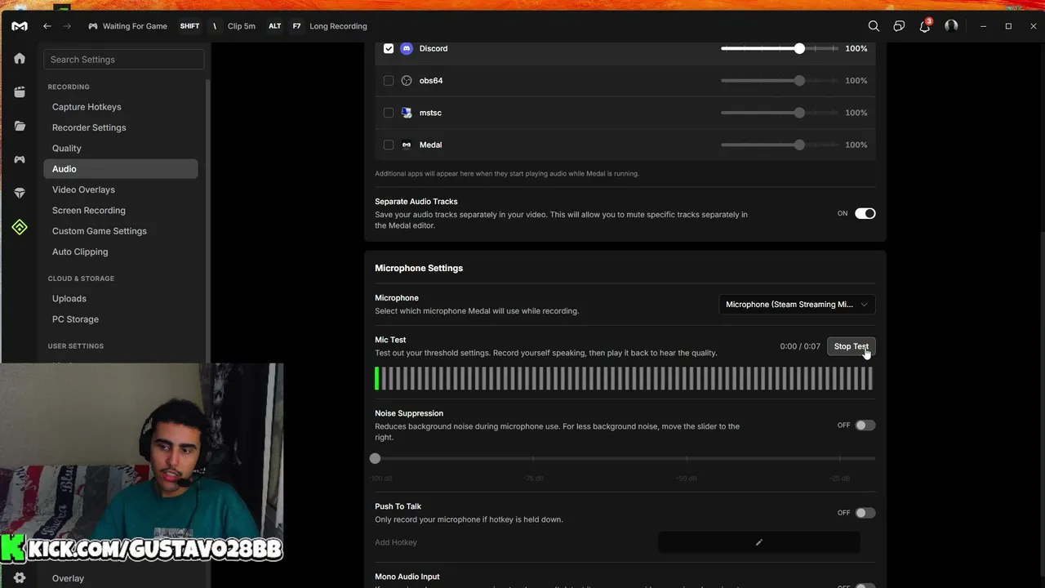The width and height of the screenshot is (1045, 588).
Task: Enable the Noise Suppression toggle
Action: click(x=865, y=425)
